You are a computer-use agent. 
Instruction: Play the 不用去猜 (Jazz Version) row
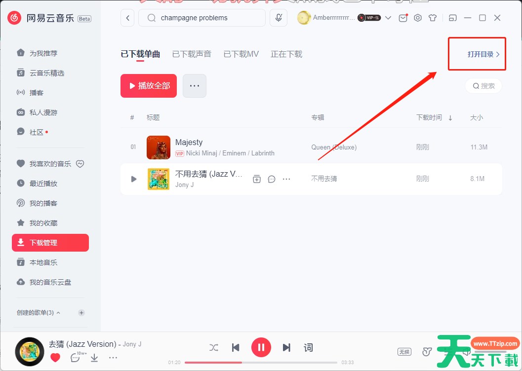click(x=134, y=179)
